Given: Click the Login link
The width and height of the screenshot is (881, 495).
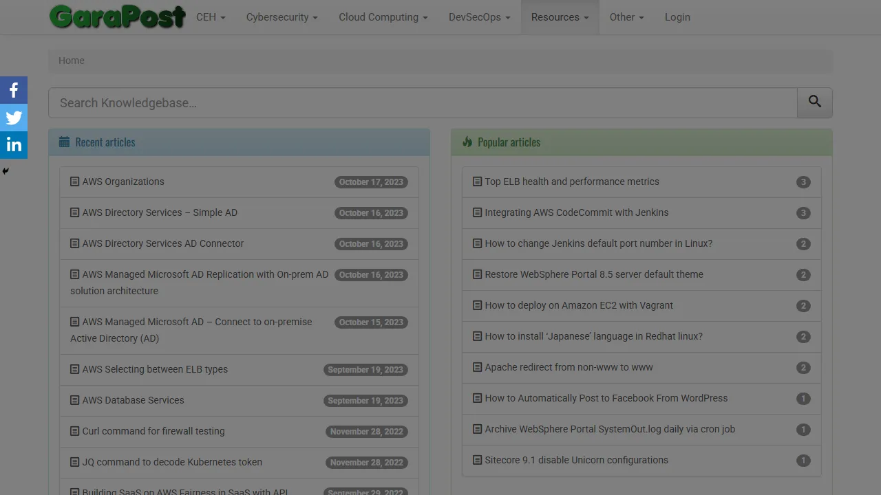Looking at the screenshot, I should tap(677, 17).
